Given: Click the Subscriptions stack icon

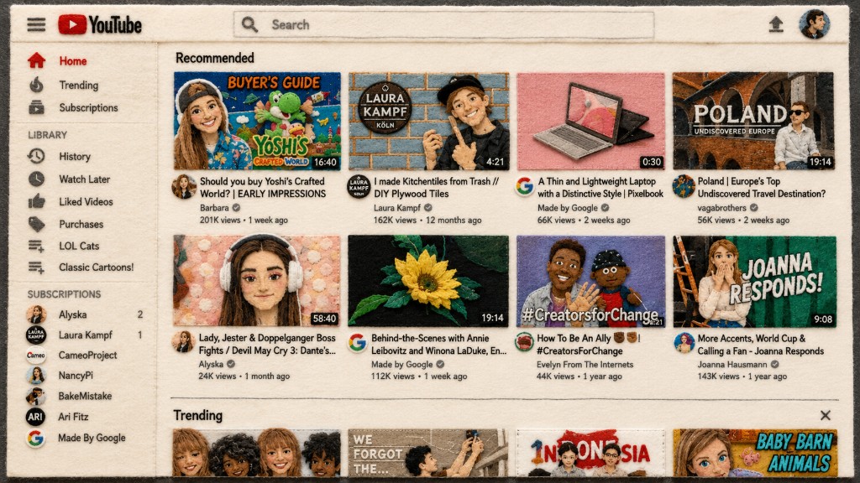Looking at the screenshot, I should (x=36, y=107).
